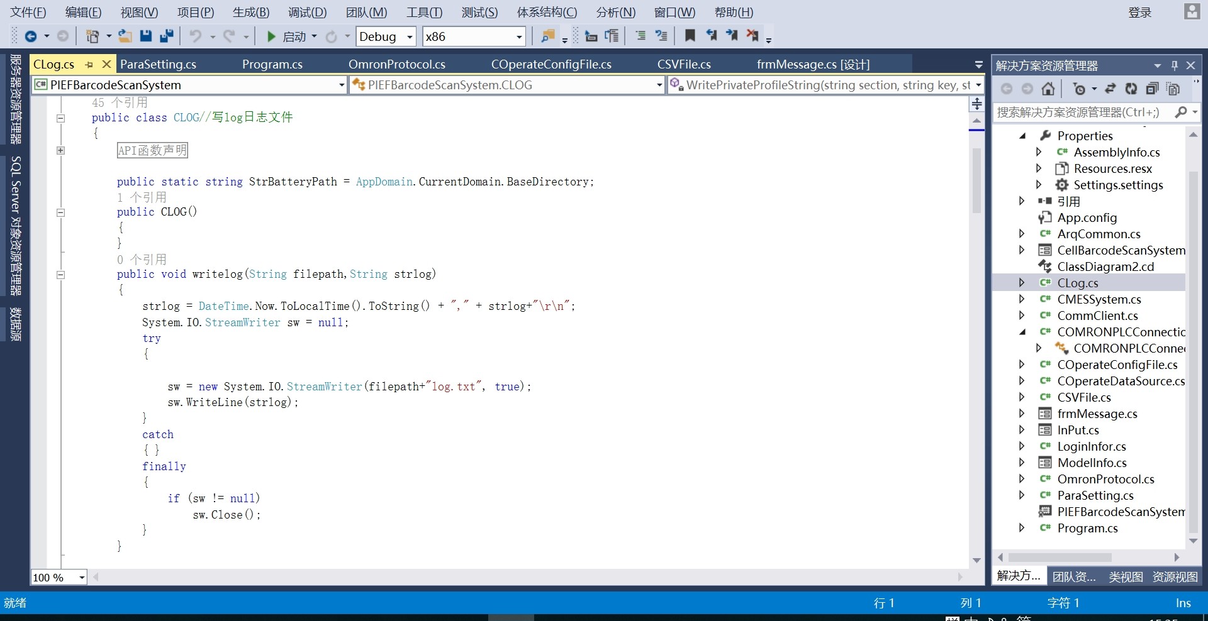Toggle auto-hide pin for Solution Explorer

(1174, 65)
